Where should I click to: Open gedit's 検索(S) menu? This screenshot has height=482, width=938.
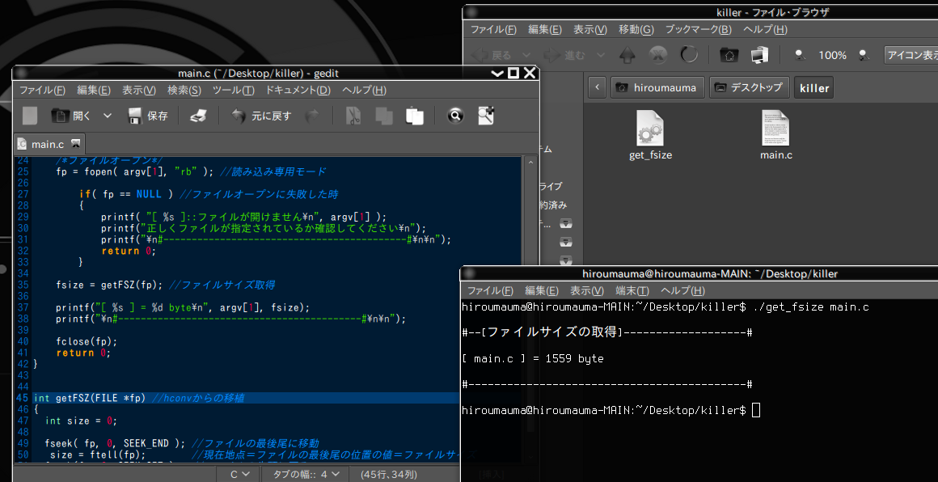click(184, 91)
